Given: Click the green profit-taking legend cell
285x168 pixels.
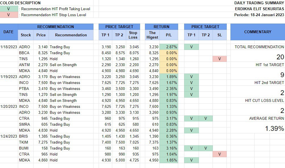Looking at the screenshot, I should pyautogui.click(x=9, y=9).
